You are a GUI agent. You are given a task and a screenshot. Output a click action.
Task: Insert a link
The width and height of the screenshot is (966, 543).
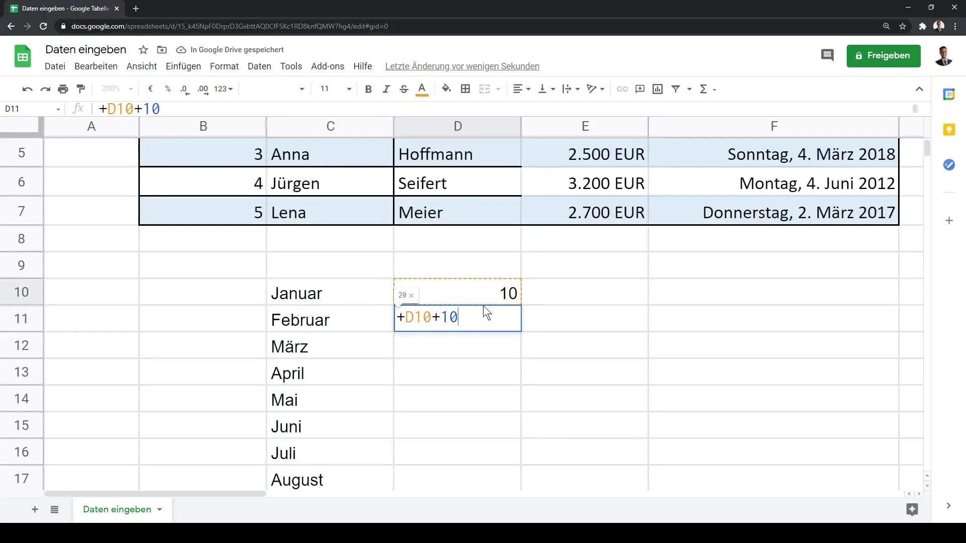(x=622, y=89)
